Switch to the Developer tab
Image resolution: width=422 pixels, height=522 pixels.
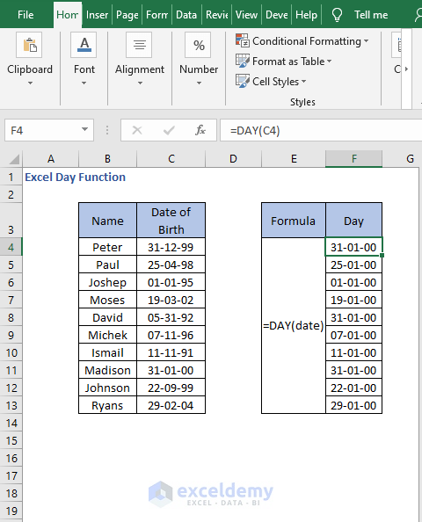pyautogui.click(x=276, y=15)
